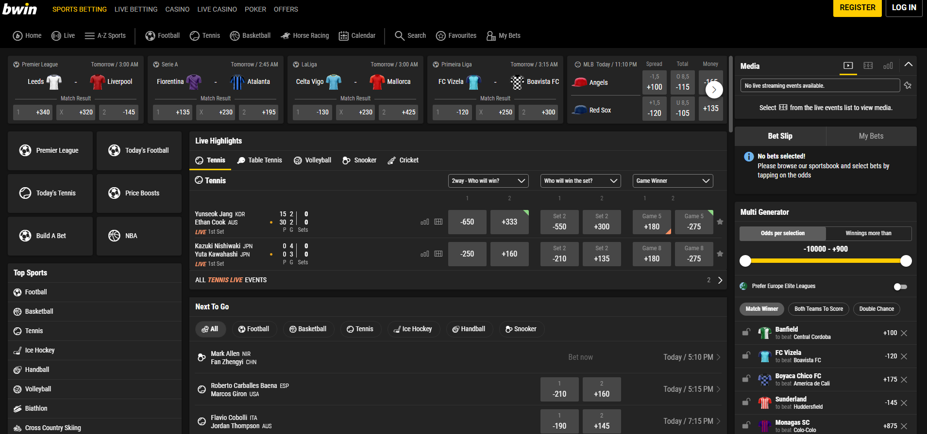
Task: Open the Price Boosts tile
Action: click(x=139, y=193)
